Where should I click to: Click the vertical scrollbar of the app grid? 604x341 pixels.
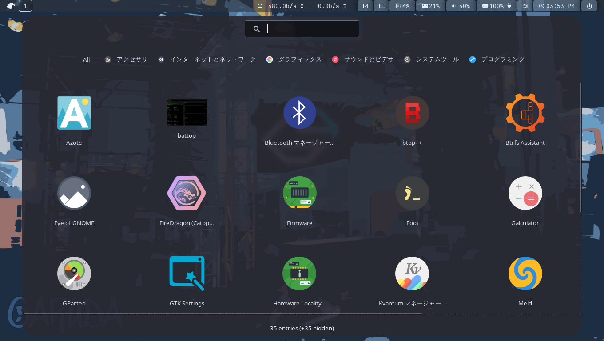580,148
